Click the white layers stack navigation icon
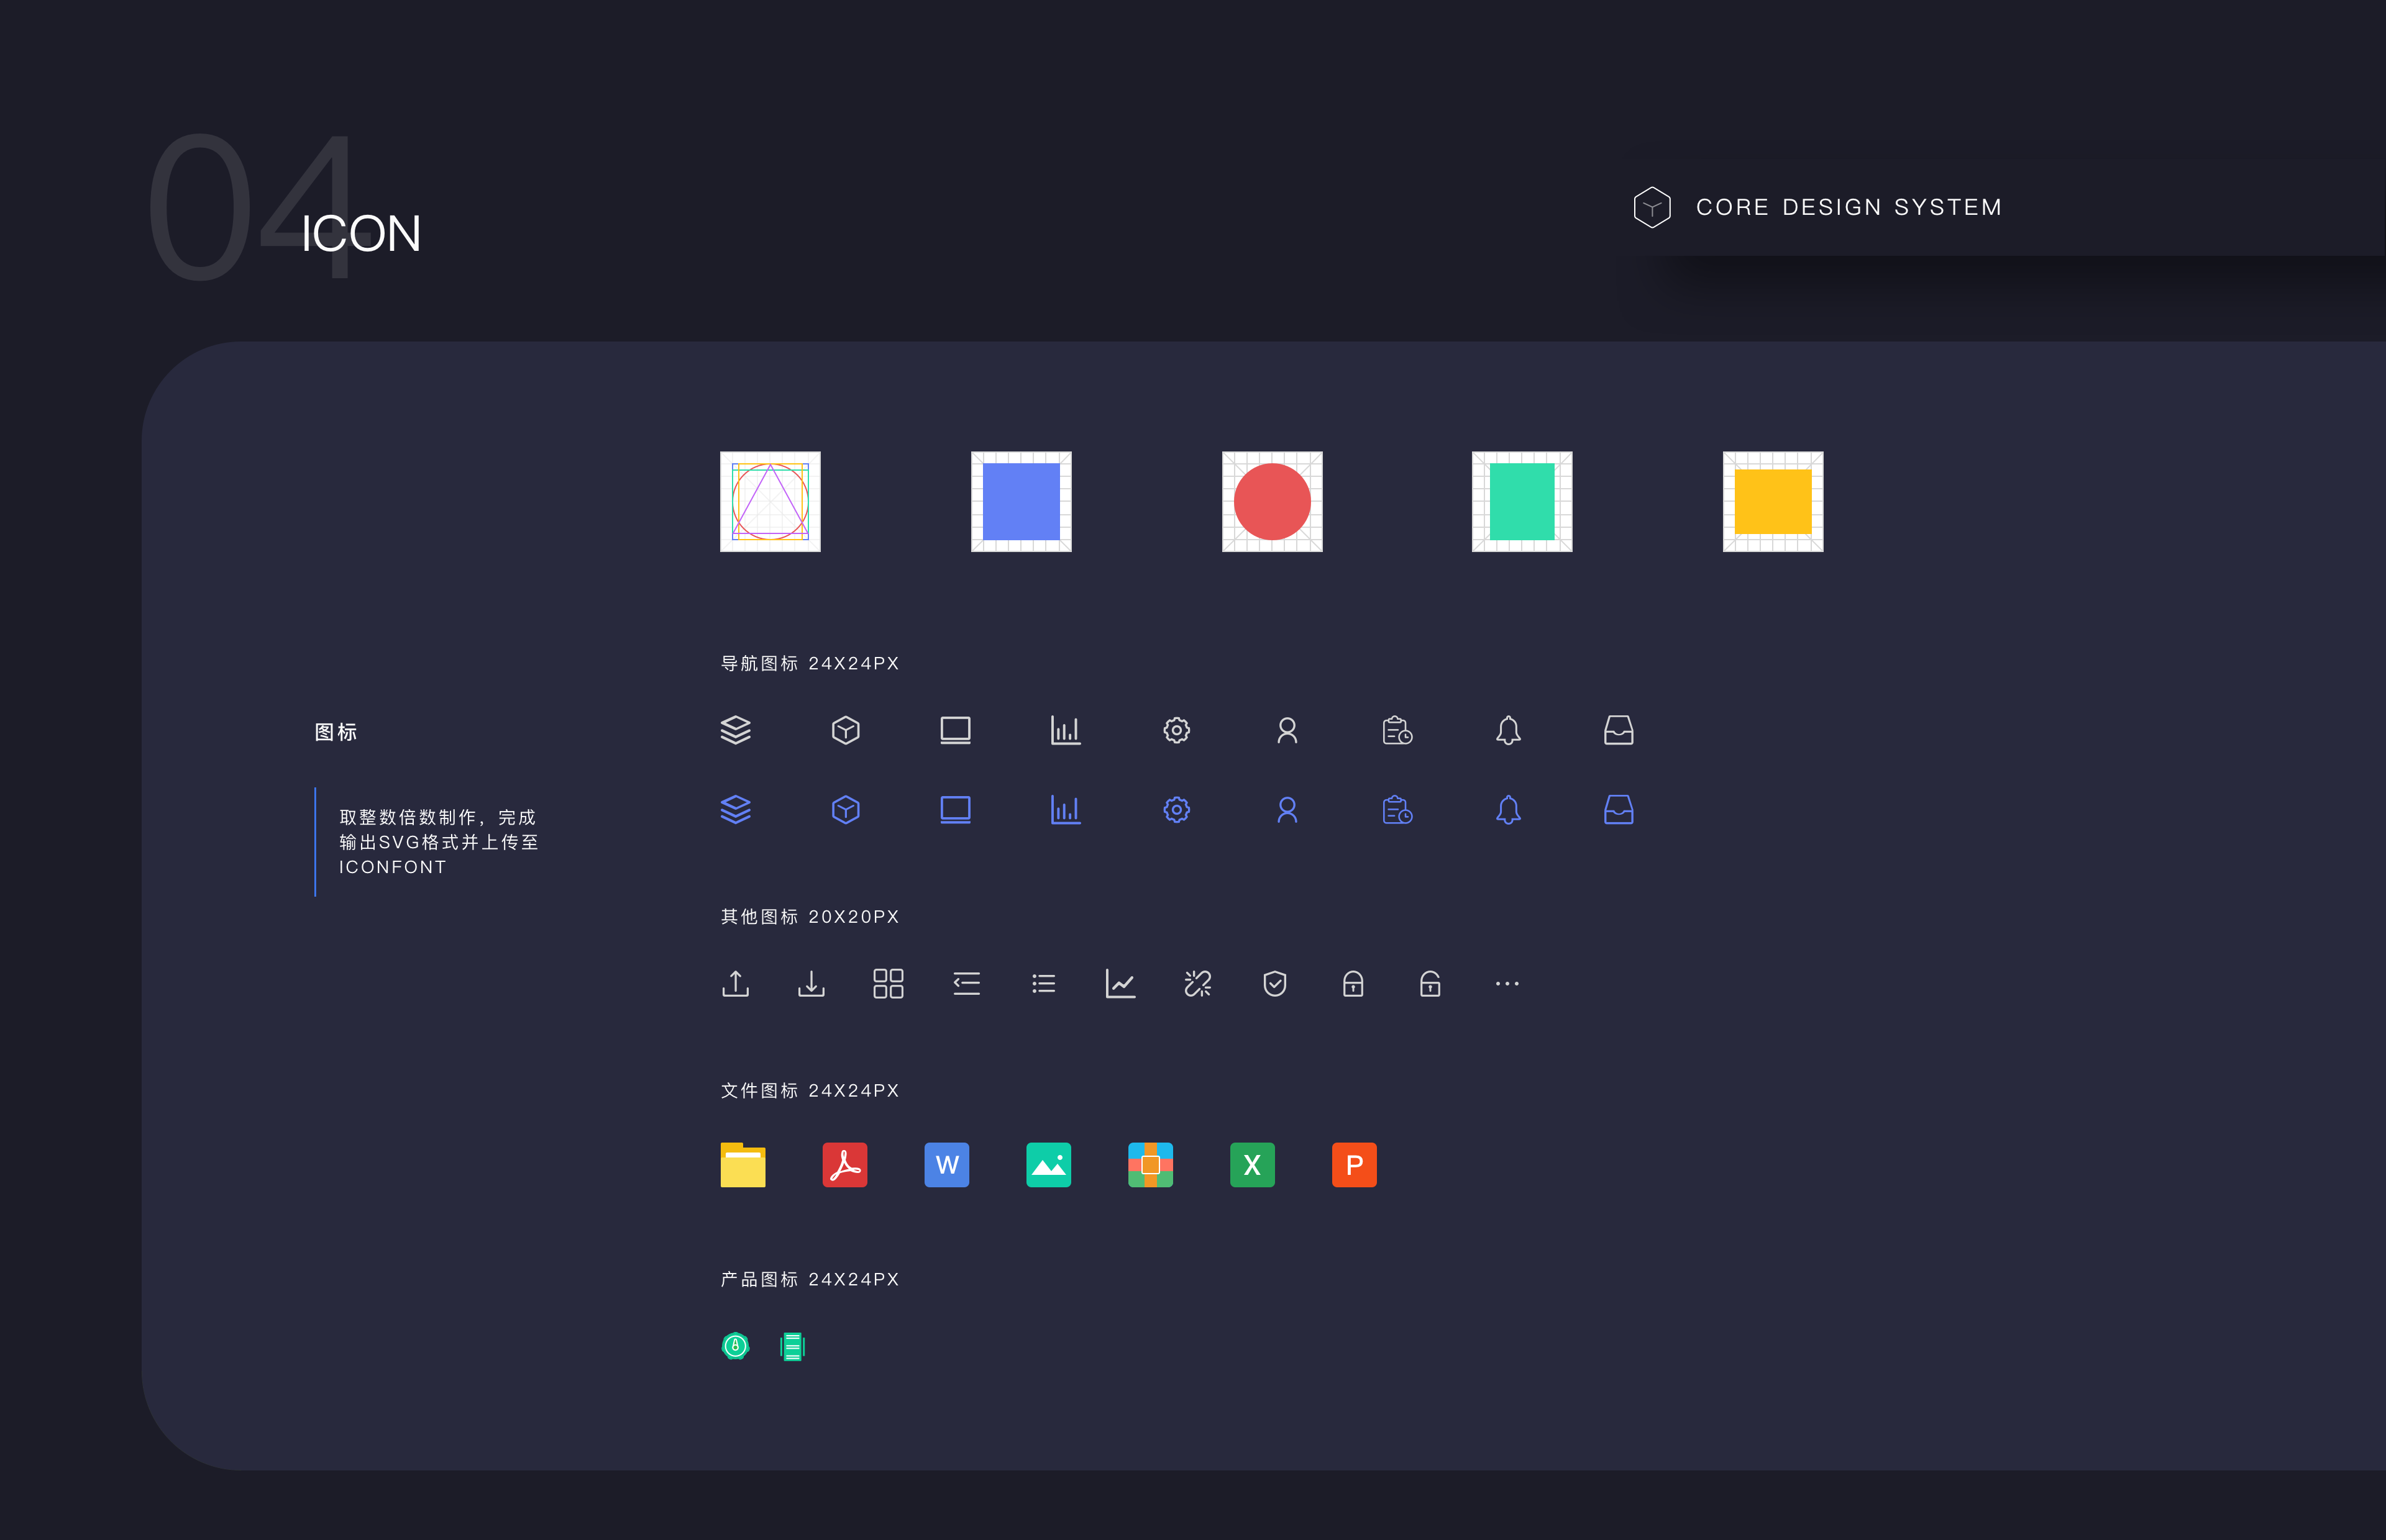 click(x=735, y=730)
